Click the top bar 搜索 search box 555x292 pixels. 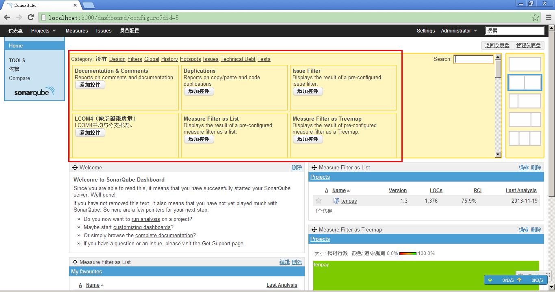515,30
